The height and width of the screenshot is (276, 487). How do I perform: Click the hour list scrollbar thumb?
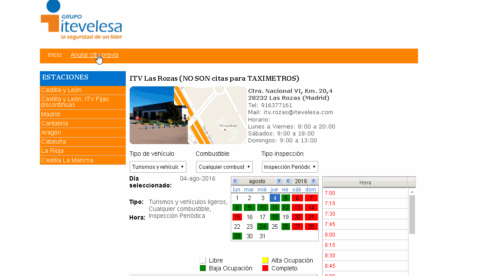click(412, 214)
